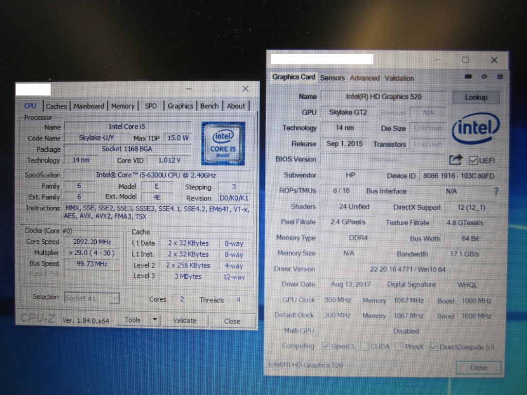Switch to the Mainboard tab
Screen dimensions: 527x395
pos(89,106)
